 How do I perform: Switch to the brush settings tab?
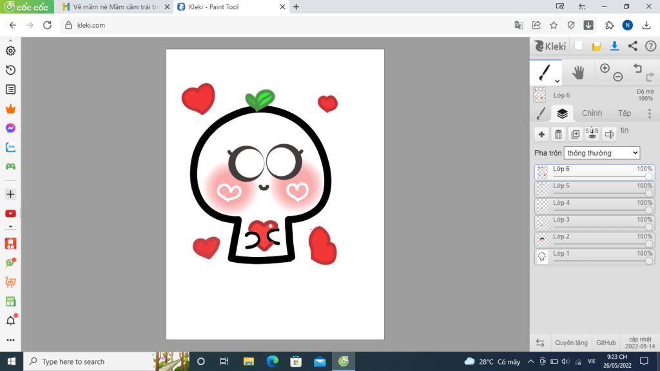[x=541, y=113]
